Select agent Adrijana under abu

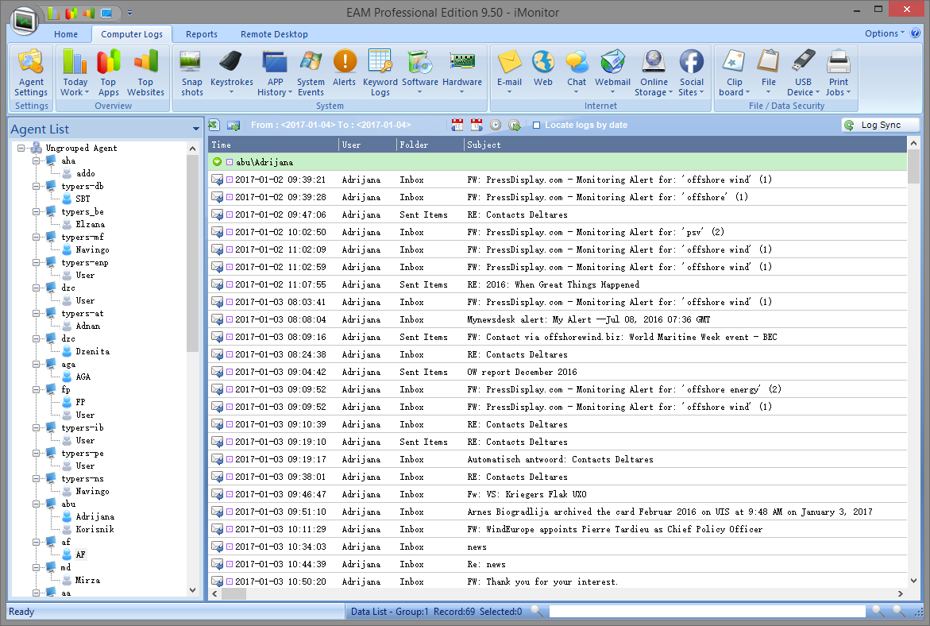(x=95, y=516)
